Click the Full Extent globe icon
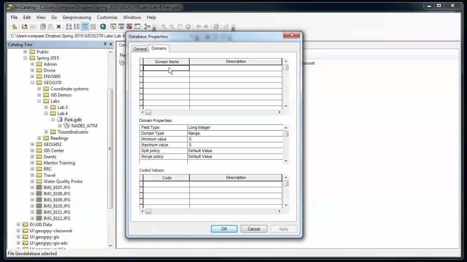 188,27
